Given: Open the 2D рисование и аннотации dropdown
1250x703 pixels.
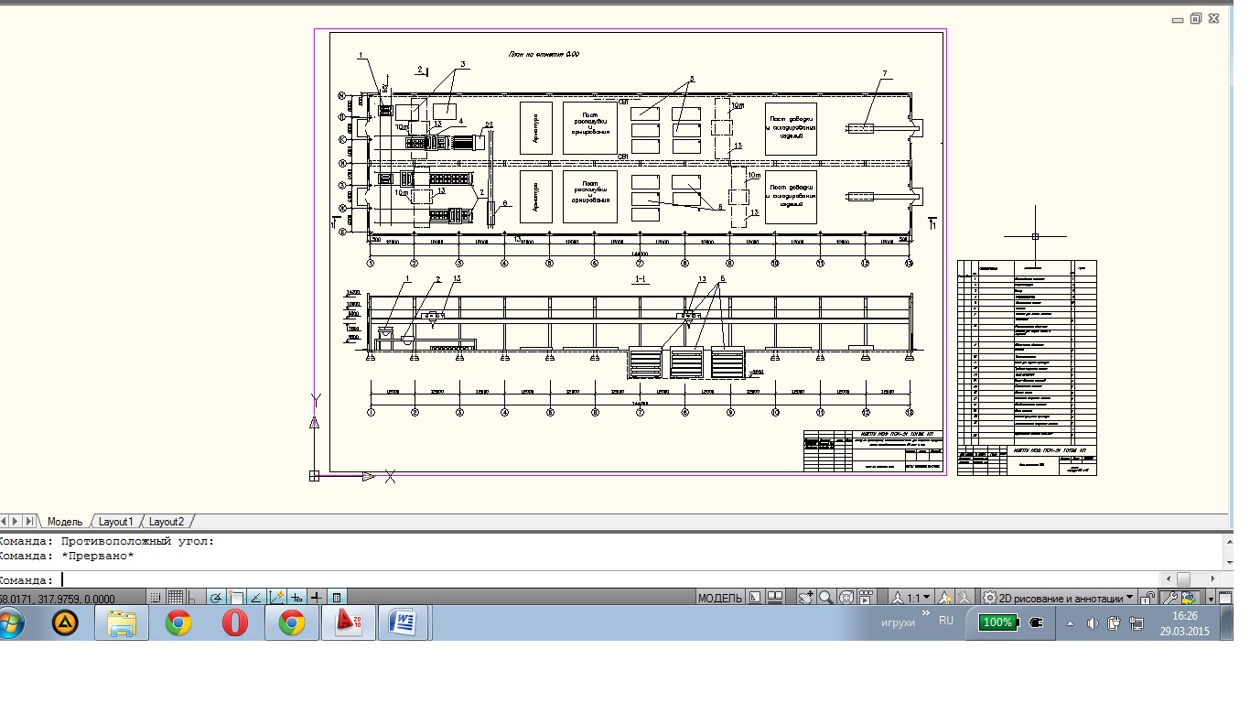Looking at the screenshot, I should coord(1067,598).
